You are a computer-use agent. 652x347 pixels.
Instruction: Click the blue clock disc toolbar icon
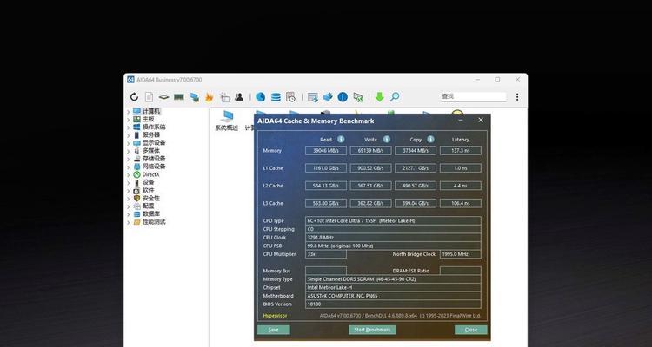point(261,97)
